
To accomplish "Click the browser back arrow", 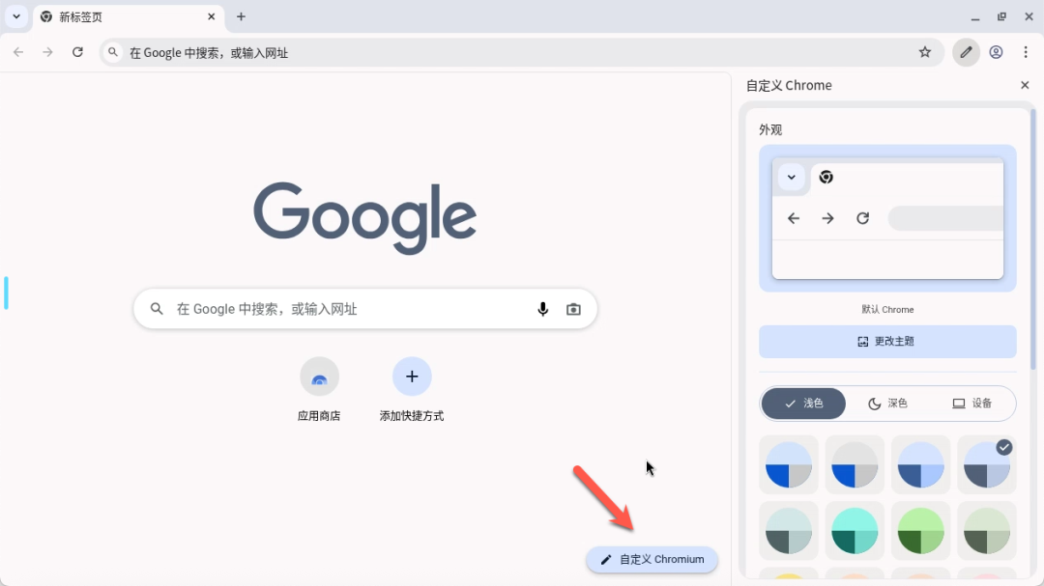I will click(x=18, y=52).
